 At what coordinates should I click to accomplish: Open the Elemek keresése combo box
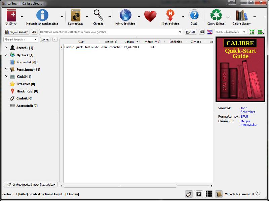pyautogui.click(x=21, y=40)
